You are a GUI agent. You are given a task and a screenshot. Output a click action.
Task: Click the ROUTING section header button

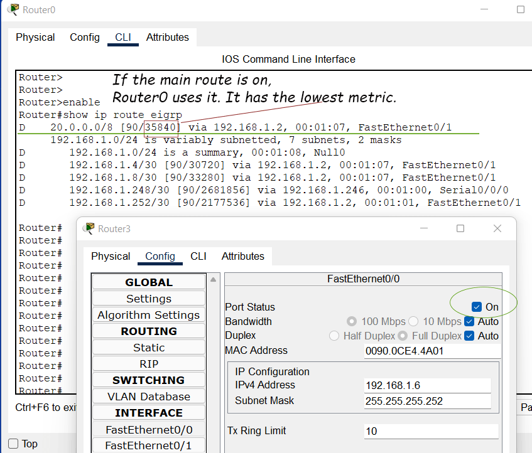click(x=149, y=331)
